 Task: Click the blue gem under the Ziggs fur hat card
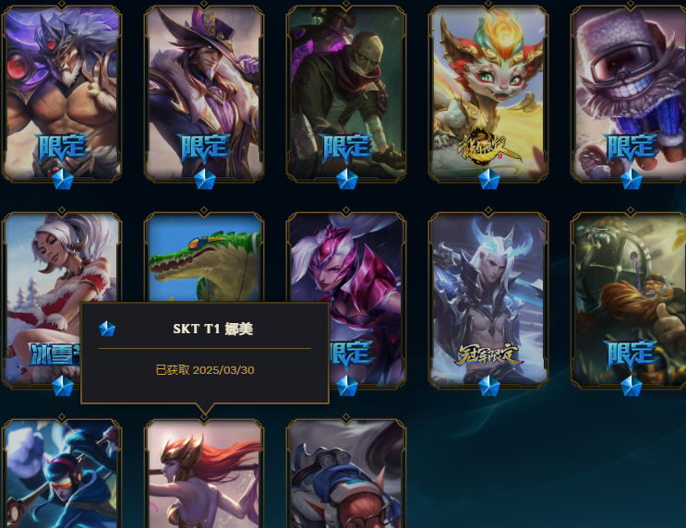pyautogui.click(x=632, y=179)
